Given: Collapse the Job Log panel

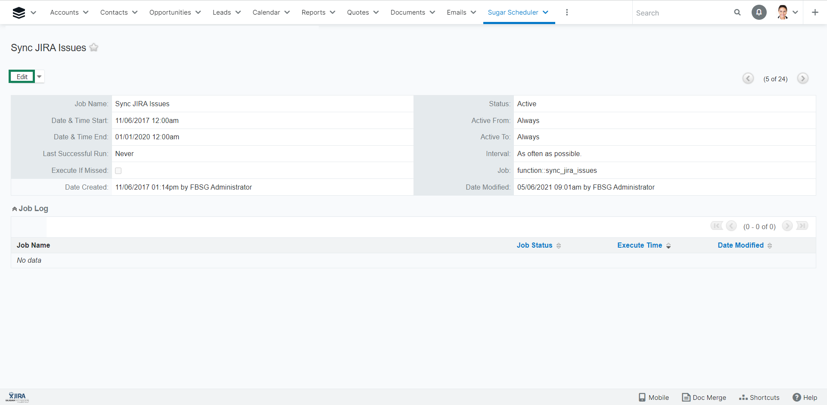Looking at the screenshot, I should tap(15, 209).
